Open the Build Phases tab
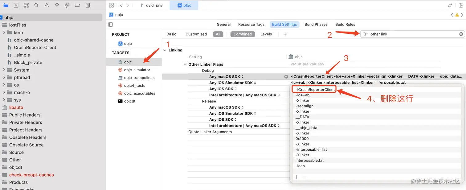 pyautogui.click(x=316, y=24)
